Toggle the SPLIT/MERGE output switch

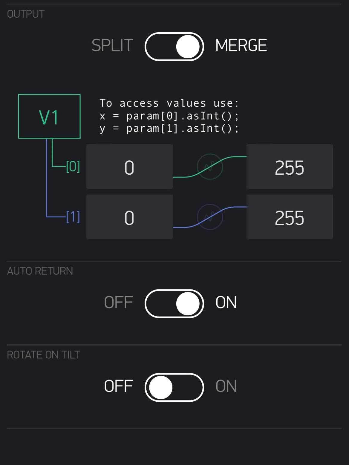(x=174, y=47)
